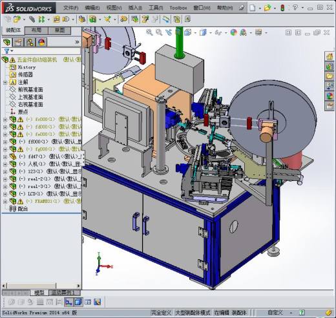Click the Open file folder icon
The image size is (336, 318).
268,8
